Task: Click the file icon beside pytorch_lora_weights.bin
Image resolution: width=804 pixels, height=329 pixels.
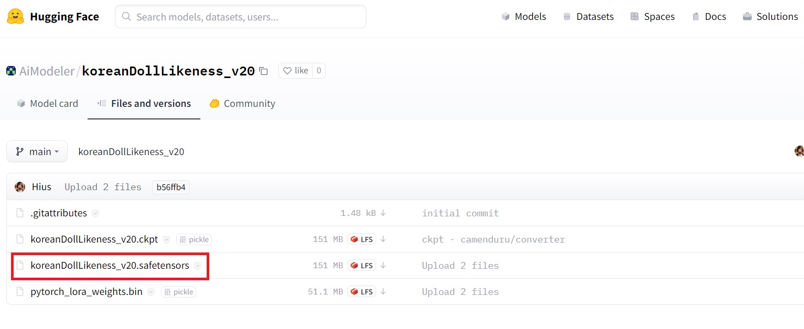Action: tap(20, 292)
